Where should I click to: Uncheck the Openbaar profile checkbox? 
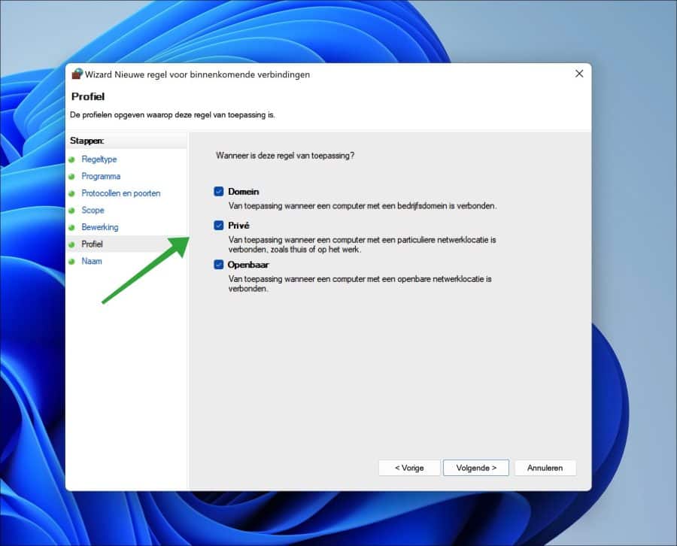(x=219, y=265)
